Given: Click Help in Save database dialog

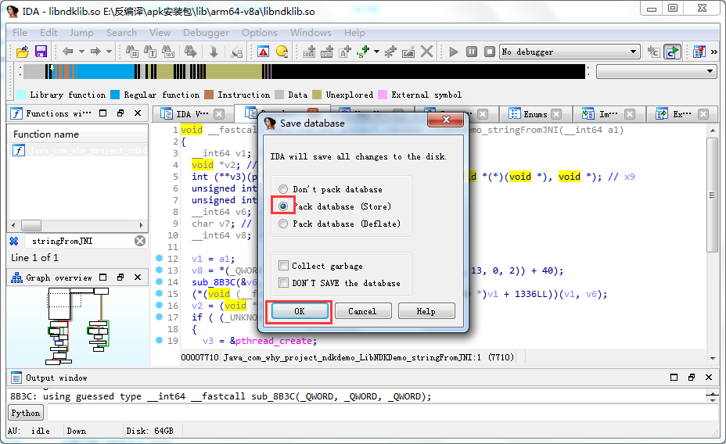Looking at the screenshot, I should coord(426,311).
